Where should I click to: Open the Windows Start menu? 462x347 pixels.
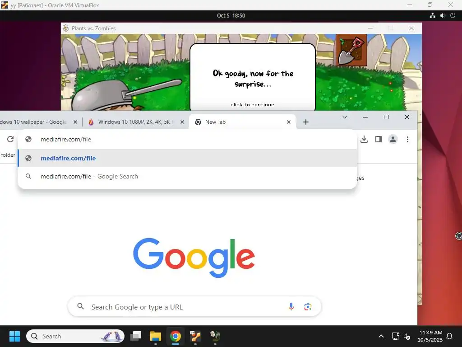(14, 336)
